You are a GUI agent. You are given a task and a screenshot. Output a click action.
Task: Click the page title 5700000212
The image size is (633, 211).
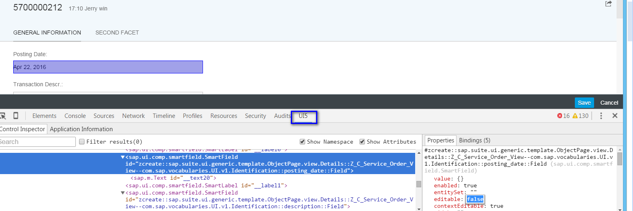point(38,7)
